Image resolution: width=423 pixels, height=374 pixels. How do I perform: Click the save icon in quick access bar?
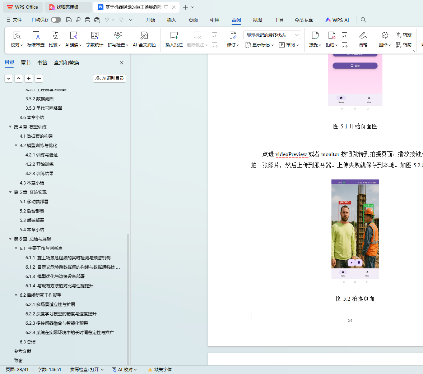click(x=69, y=20)
